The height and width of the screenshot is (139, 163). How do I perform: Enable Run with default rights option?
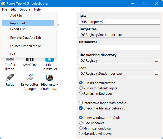(x=81, y=88)
